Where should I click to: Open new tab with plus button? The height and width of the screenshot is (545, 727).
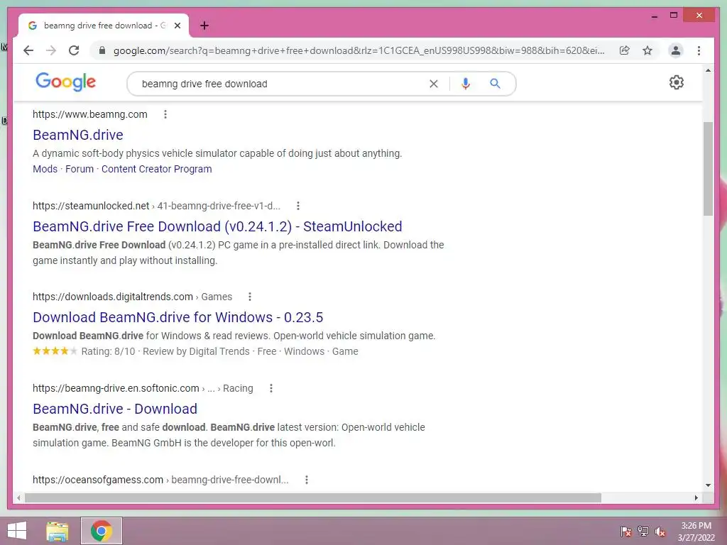[x=204, y=26]
